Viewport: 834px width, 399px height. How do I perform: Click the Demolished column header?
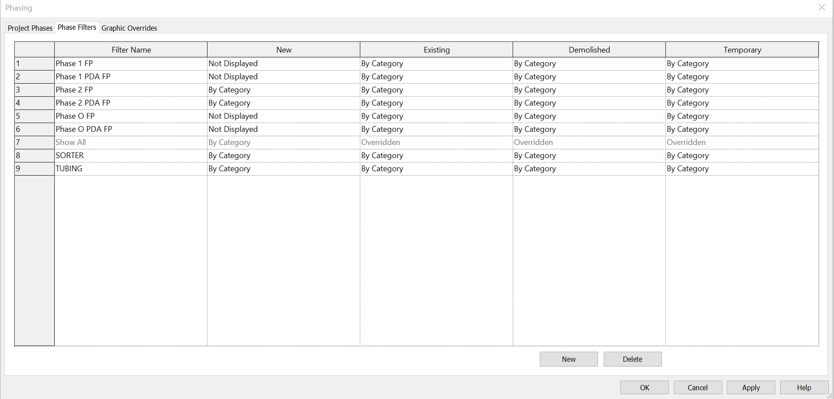click(589, 49)
